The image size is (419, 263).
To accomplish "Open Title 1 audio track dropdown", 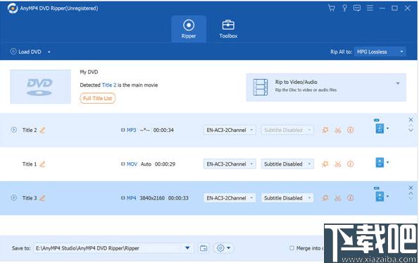I will click(230, 164).
